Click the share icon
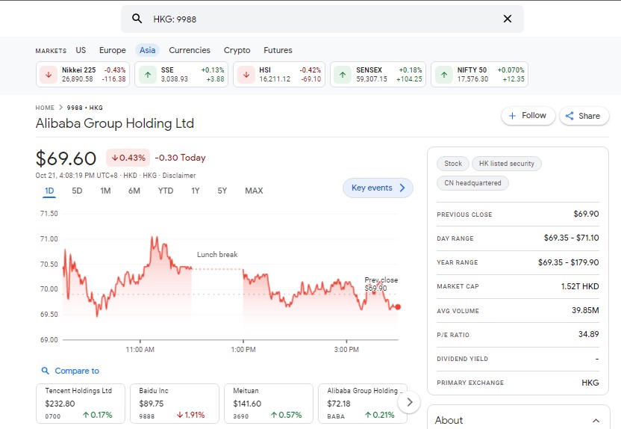 click(x=569, y=116)
